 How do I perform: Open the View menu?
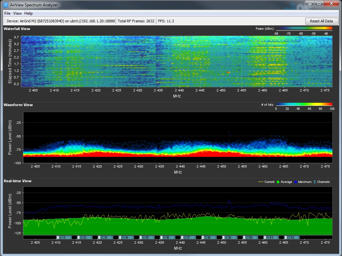(x=17, y=13)
